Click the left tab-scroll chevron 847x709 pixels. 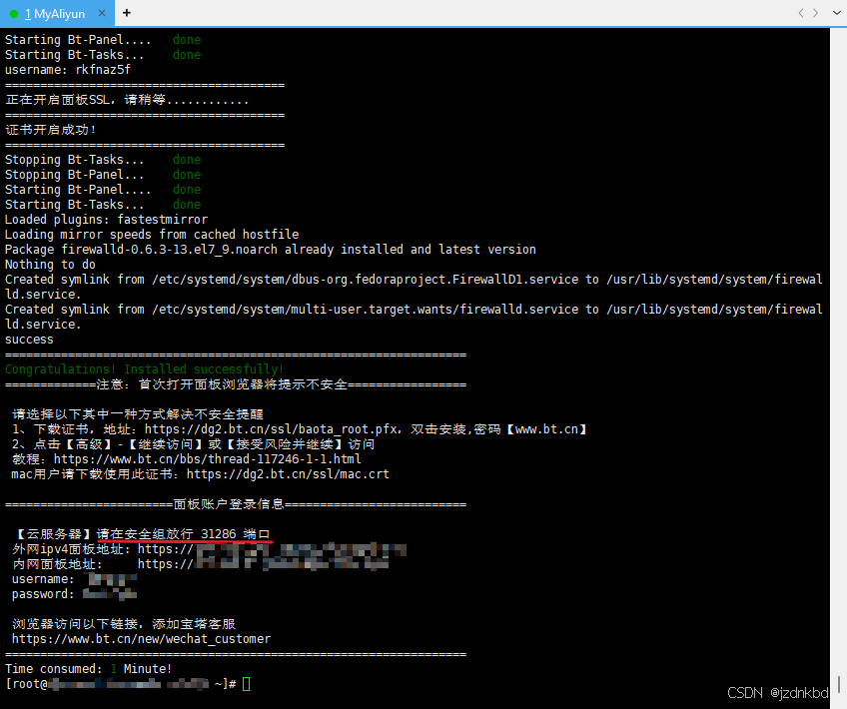[x=800, y=12]
